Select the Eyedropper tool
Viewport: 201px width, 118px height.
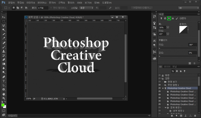[4, 38]
